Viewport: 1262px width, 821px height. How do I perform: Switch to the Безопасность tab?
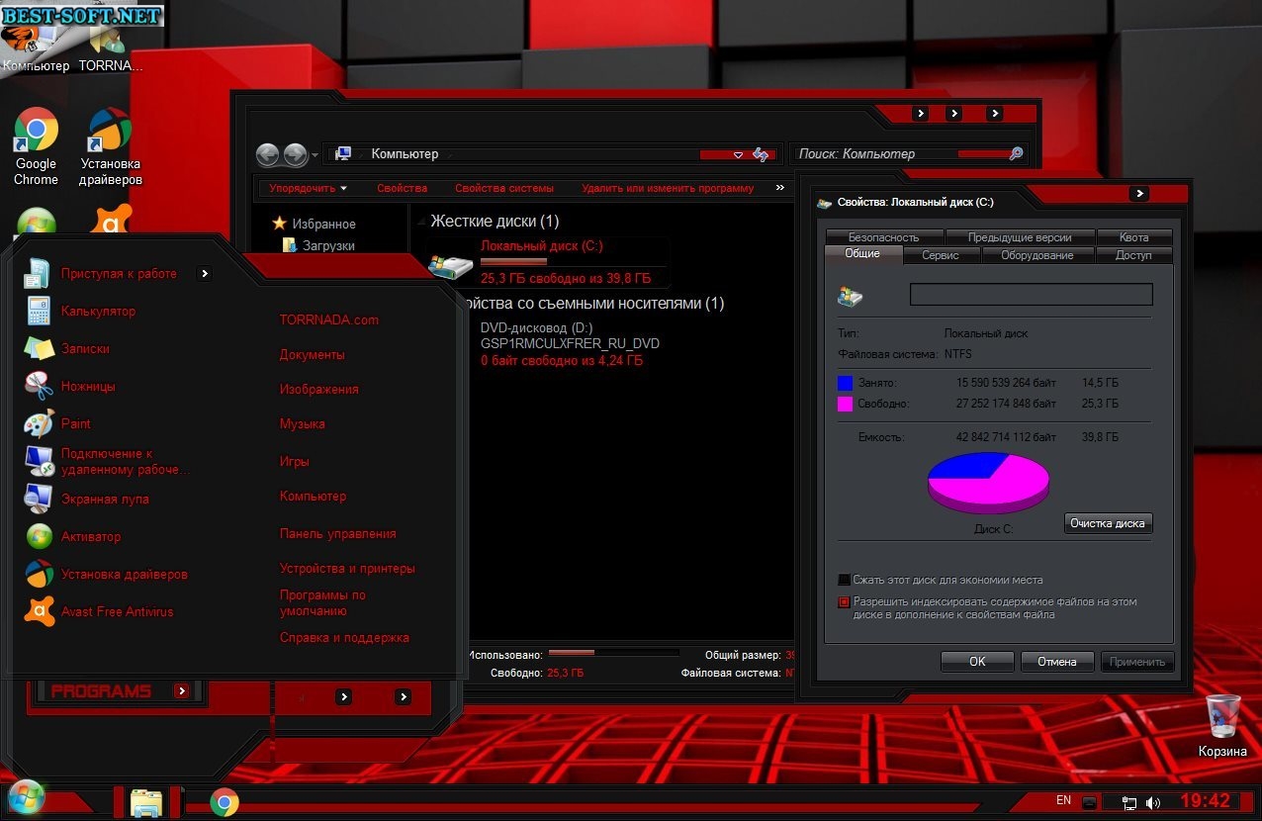[883, 237]
